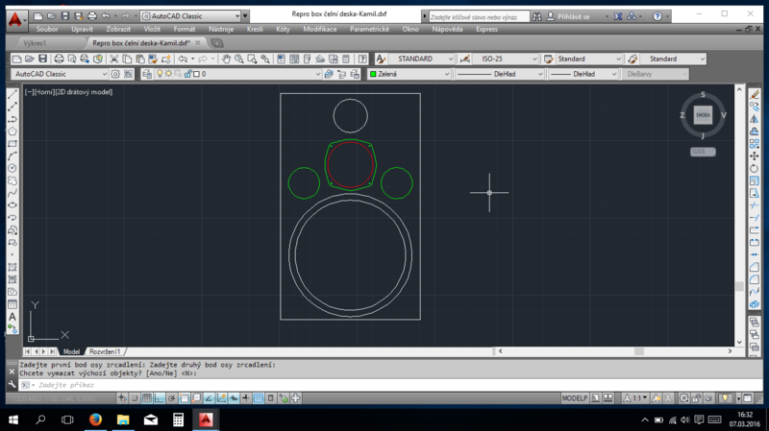769x431 pixels.
Task: Toggle Snap Mode in status bar
Action: 135,398
